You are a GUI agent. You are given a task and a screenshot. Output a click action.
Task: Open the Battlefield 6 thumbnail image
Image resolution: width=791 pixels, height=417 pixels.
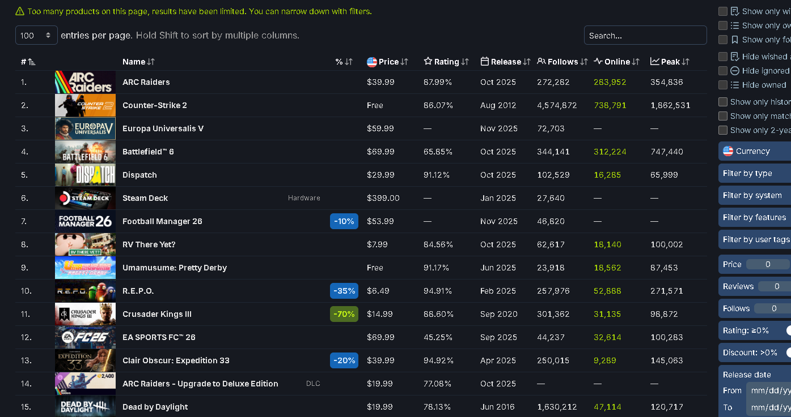coord(85,152)
